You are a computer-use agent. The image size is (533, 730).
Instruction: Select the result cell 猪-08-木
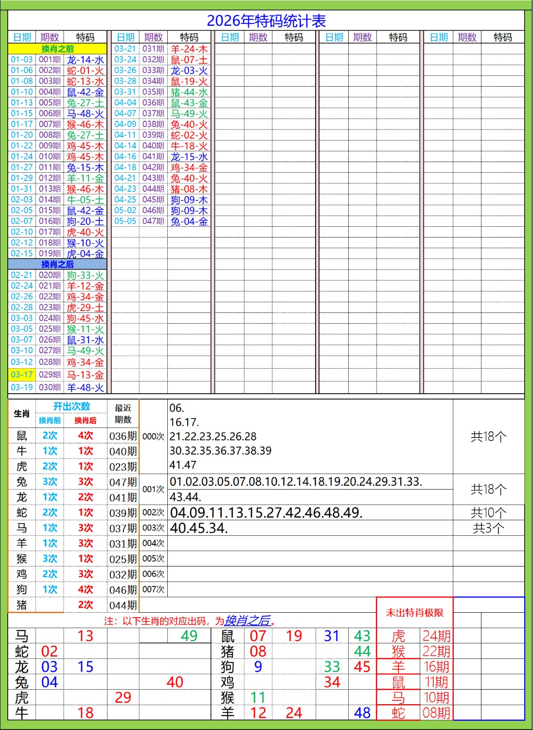click(189, 188)
